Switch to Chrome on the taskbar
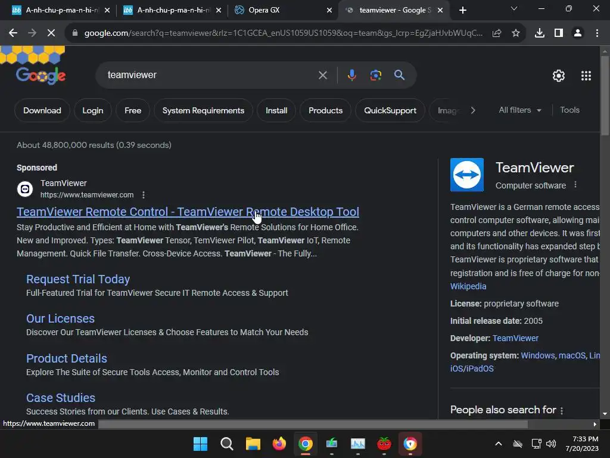Viewport: 610px width, 458px height. click(306, 444)
